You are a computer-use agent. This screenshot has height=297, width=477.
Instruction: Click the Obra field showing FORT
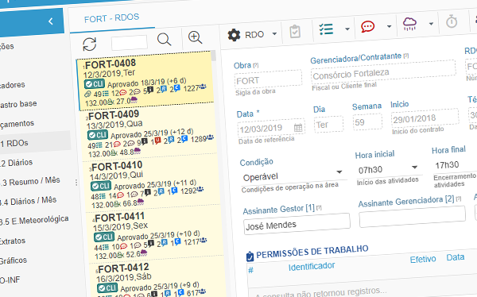click(269, 79)
